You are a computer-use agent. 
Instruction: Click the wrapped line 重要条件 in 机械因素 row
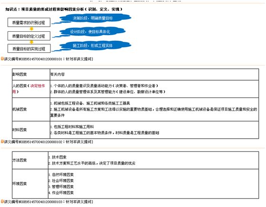coord(57,115)
